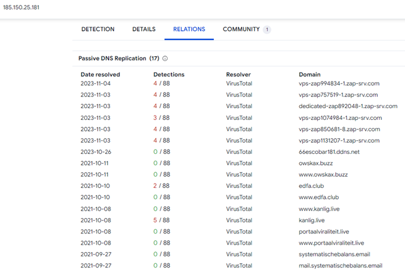Screen dimensions: 405x270
Task: Click the info icon beside Passive DNS Replication
Action: tap(165, 59)
